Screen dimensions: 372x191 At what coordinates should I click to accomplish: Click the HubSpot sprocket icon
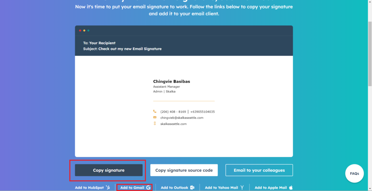coord(108,187)
